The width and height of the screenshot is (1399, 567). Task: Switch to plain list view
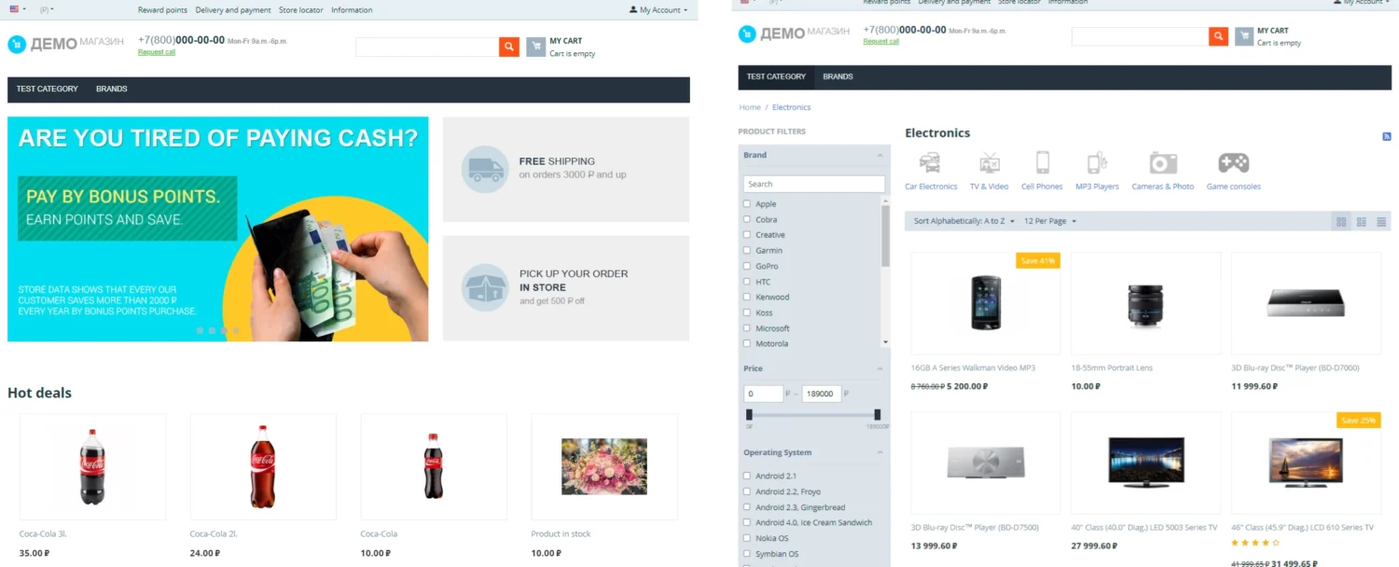[x=1381, y=221]
